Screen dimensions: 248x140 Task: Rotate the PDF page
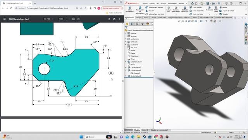coord(78,19)
